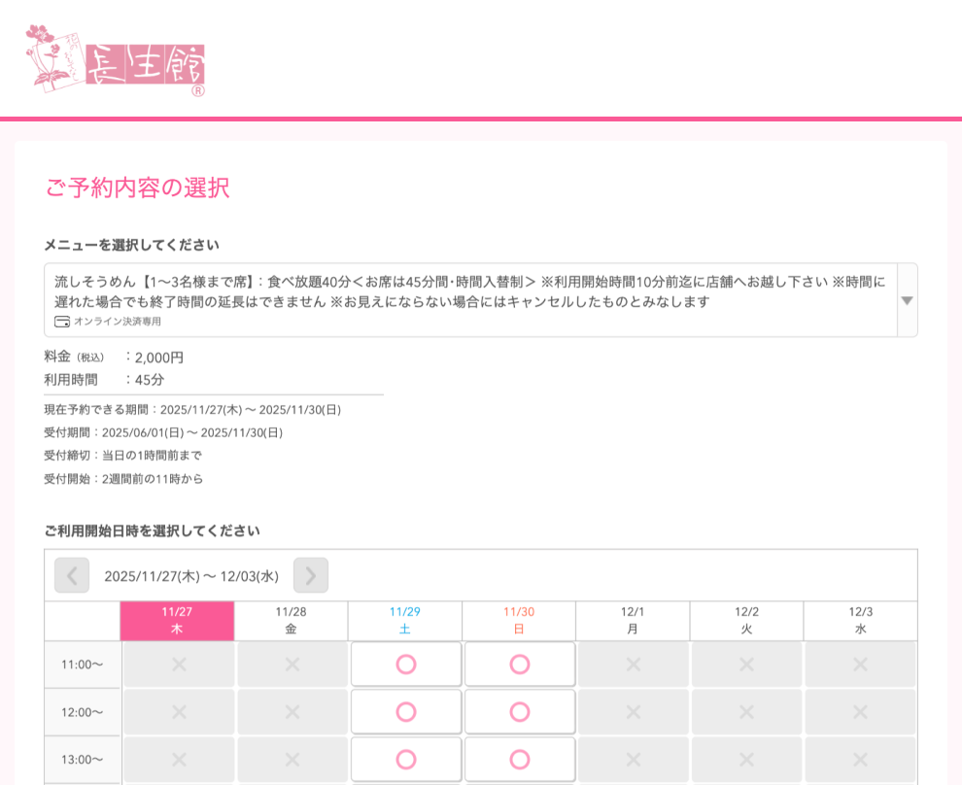Click the unavailable 11:00 slot on 11/28
Screen dimensions: 962x785
click(292, 665)
